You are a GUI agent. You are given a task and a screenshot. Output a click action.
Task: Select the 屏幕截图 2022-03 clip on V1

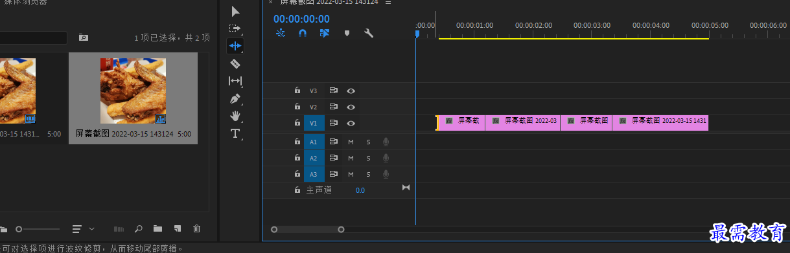point(523,123)
